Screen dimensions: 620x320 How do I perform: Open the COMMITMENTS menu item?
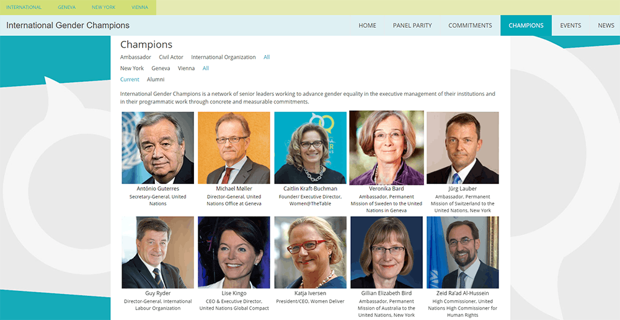coord(470,25)
